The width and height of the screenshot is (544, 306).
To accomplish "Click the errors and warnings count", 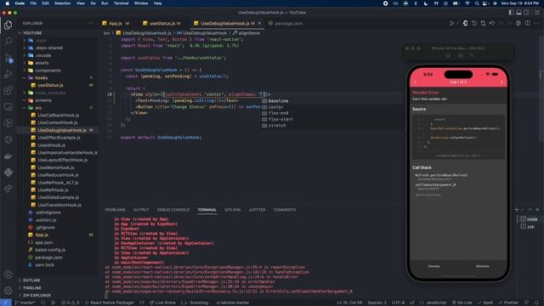I will (70, 303).
